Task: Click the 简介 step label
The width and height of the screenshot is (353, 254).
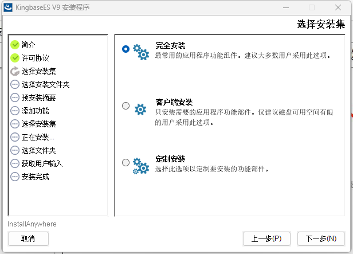Action: (29, 45)
